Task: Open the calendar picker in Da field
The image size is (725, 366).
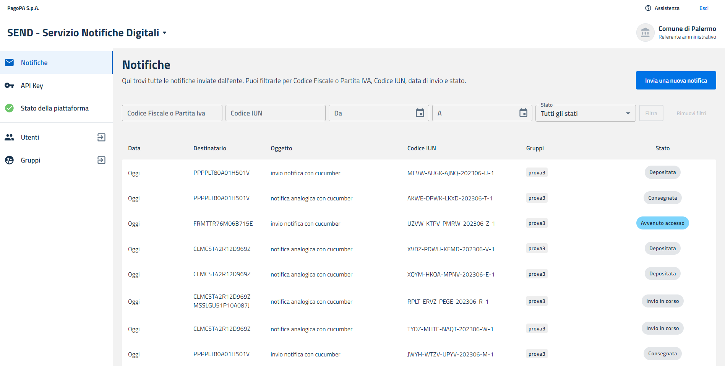Action: coord(420,113)
